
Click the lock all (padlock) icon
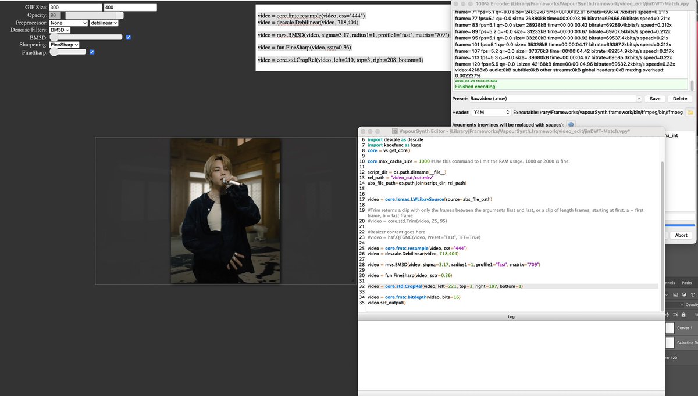pos(683,315)
